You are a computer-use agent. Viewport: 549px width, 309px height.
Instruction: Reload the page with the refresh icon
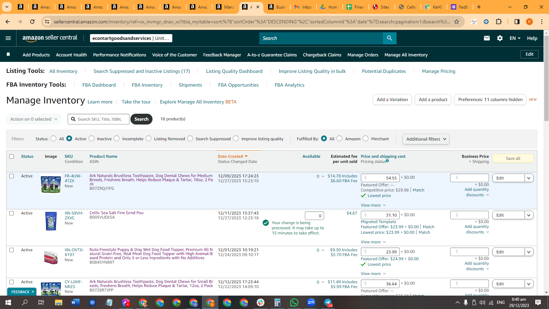point(32,22)
